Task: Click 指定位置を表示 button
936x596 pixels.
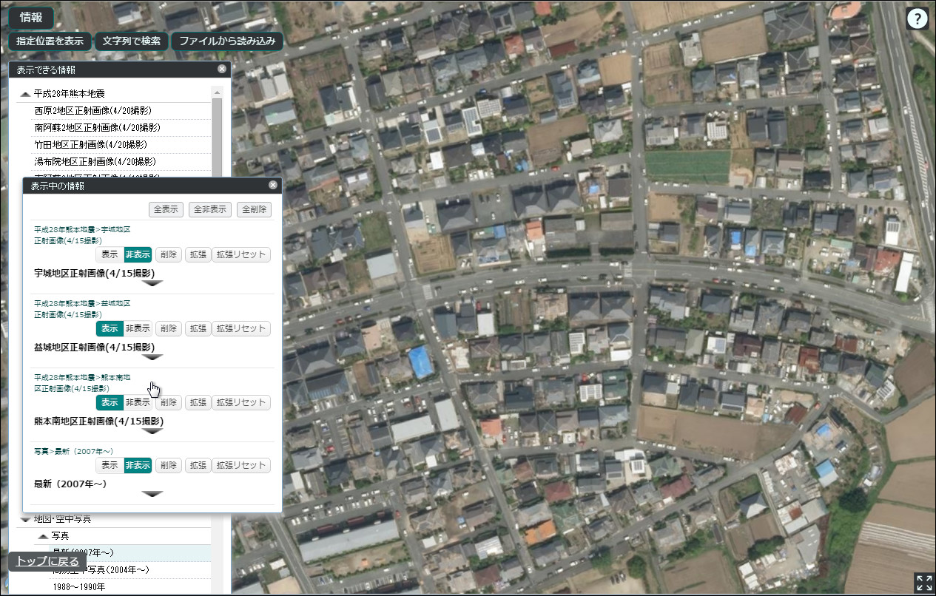Action: pyautogui.click(x=50, y=41)
